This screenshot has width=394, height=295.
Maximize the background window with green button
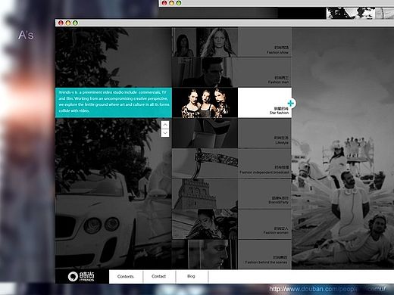coord(179,3)
